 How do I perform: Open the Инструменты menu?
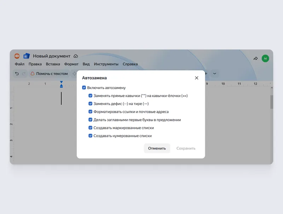coord(106,64)
